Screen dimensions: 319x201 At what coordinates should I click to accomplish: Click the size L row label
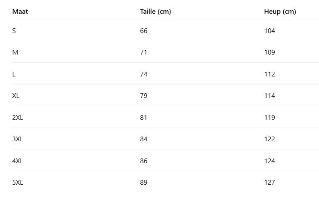point(14,74)
